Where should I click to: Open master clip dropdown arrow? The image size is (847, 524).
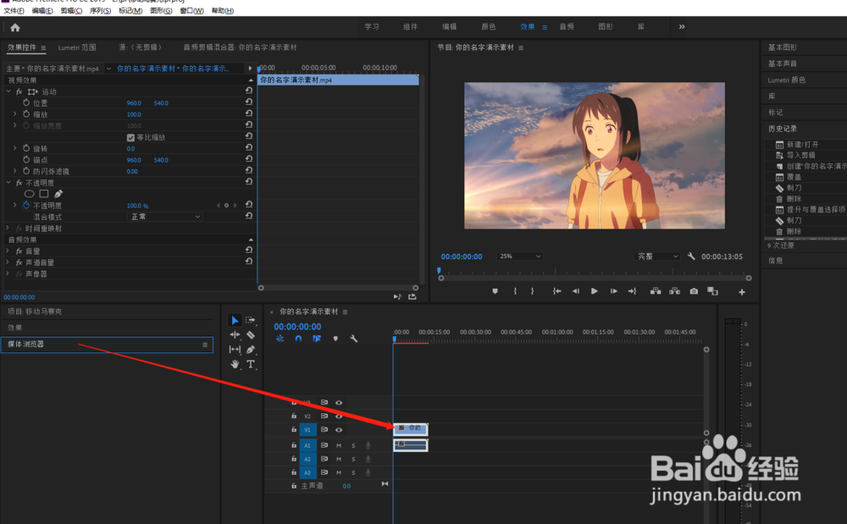coord(108,69)
